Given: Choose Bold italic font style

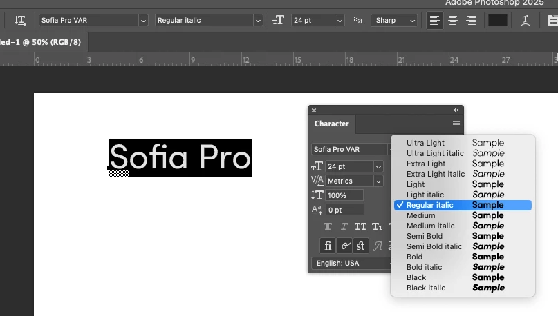Looking at the screenshot, I should point(463,267).
